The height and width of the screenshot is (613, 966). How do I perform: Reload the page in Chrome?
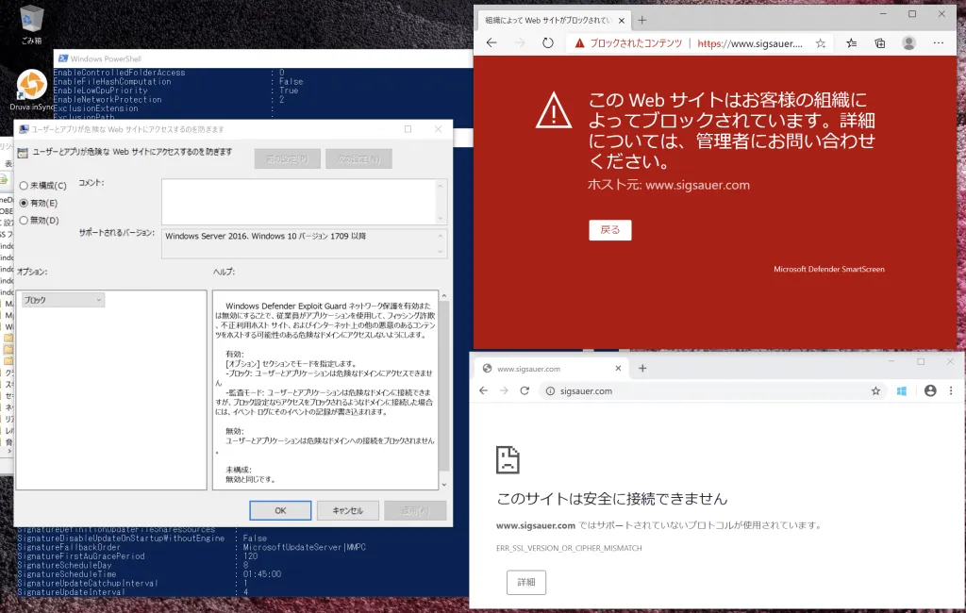(525, 390)
